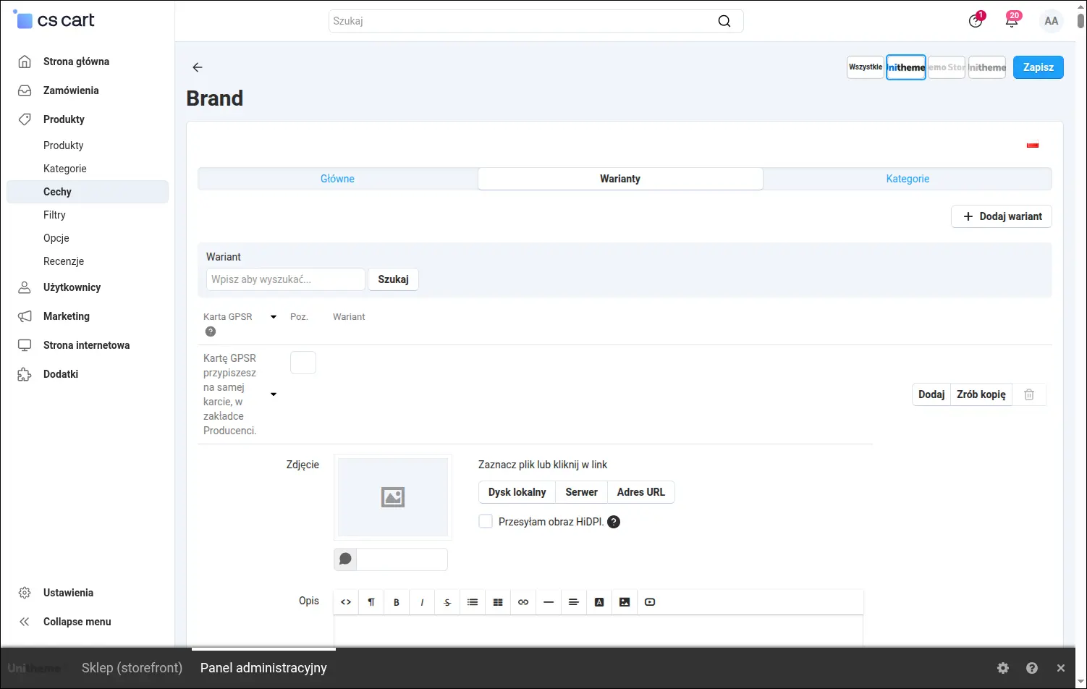This screenshot has width=1087, height=689.
Task: Switch to the Główne tab
Action: 337,179
